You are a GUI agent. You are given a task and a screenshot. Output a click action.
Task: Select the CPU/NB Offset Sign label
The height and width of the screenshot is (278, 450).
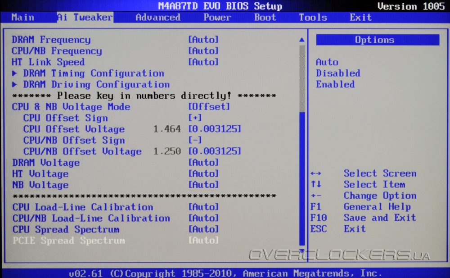[x=74, y=140]
